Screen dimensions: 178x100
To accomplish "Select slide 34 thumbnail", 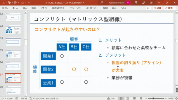I will click(13, 42).
